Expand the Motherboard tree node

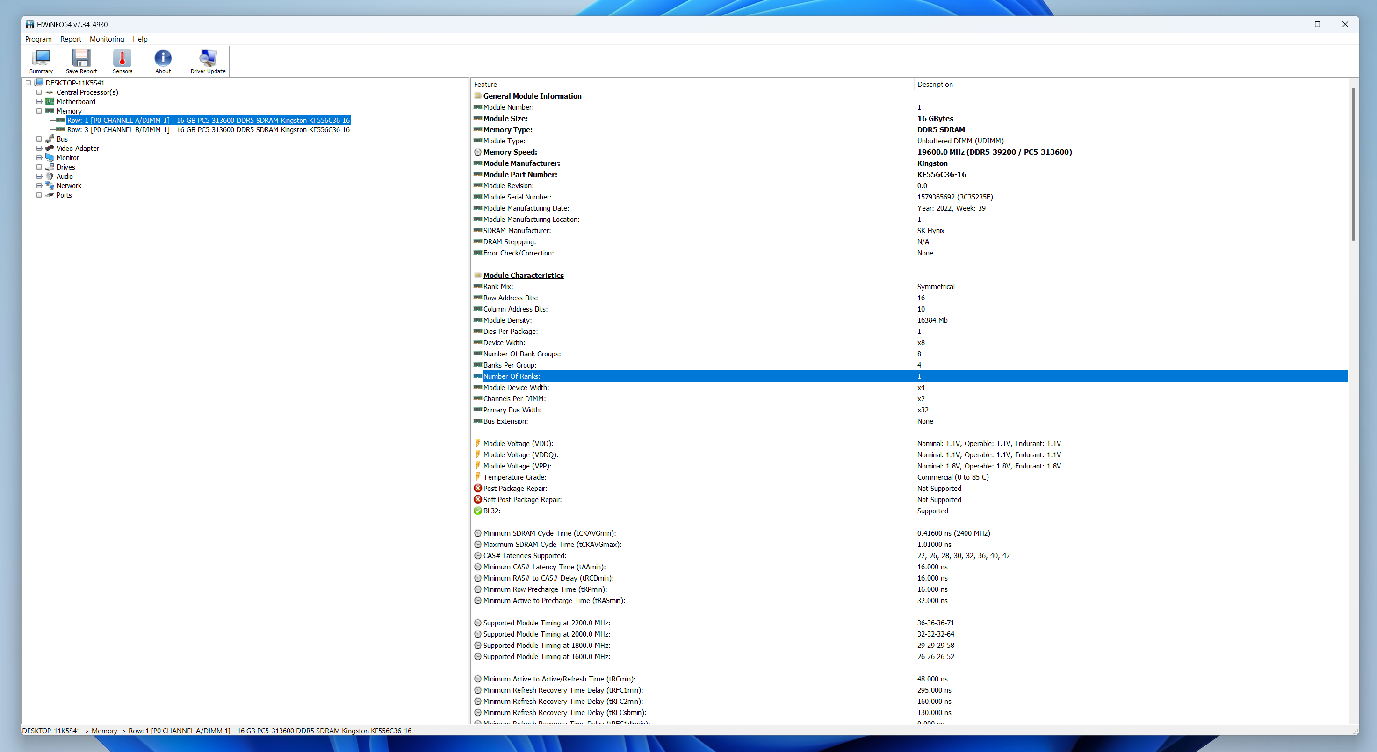coord(39,101)
